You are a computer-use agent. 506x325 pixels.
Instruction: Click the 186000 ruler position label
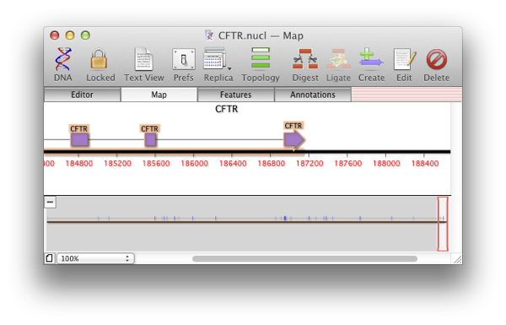click(x=194, y=164)
